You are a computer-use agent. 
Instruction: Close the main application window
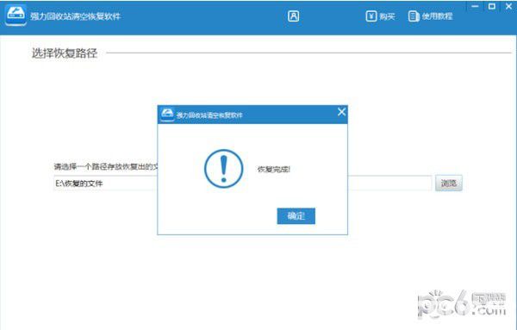(508, 6)
